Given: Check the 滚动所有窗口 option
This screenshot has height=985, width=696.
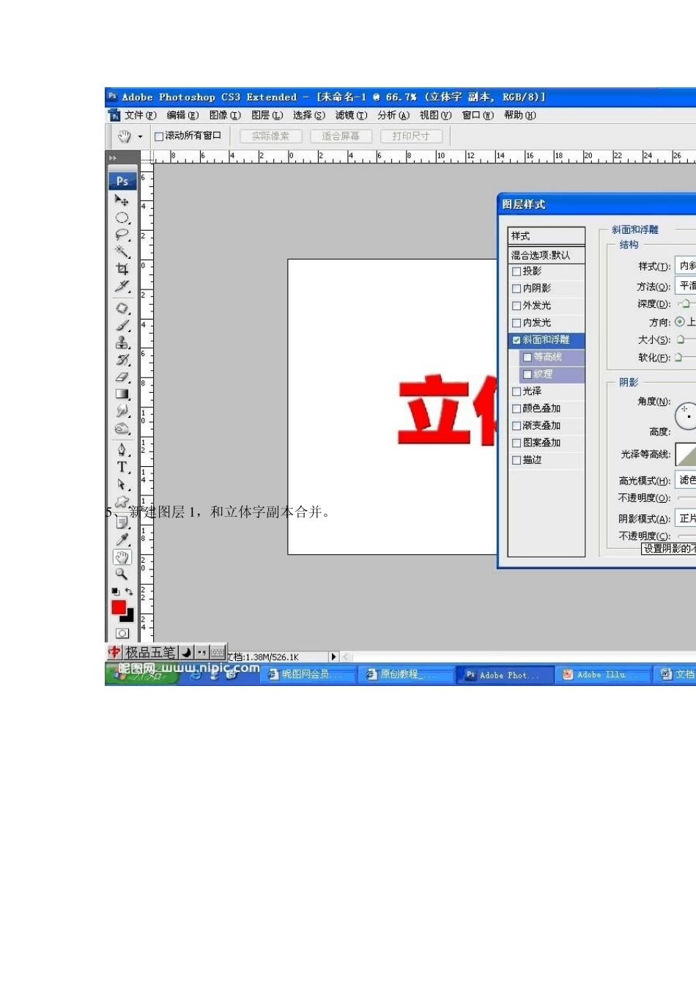Looking at the screenshot, I should pos(159,136).
